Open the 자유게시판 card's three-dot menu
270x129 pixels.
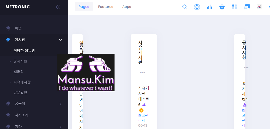142,73
